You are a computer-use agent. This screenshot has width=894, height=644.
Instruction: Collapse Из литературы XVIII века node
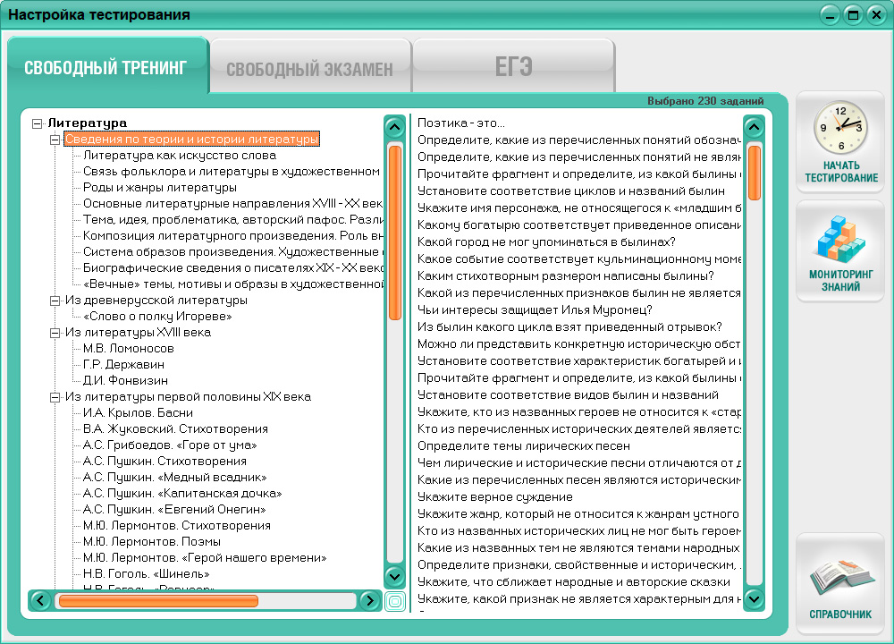(55, 333)
